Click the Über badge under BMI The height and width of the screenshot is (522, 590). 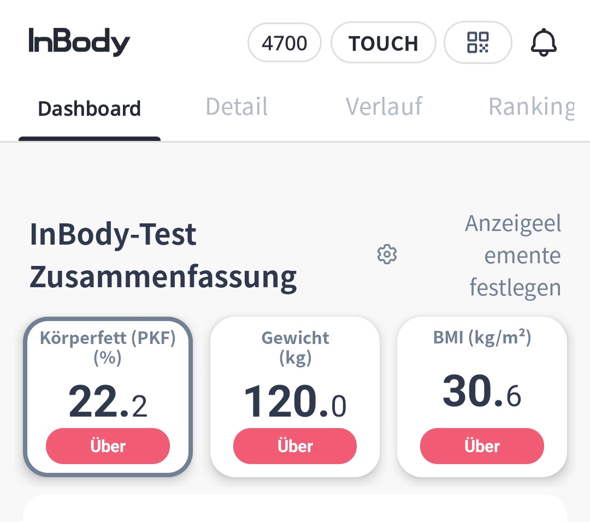(482, 446)
